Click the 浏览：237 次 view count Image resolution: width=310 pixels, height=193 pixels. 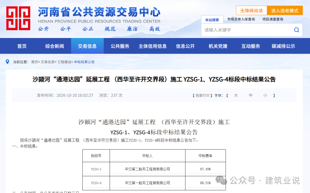pyautogui.click(x=111, y=95)
